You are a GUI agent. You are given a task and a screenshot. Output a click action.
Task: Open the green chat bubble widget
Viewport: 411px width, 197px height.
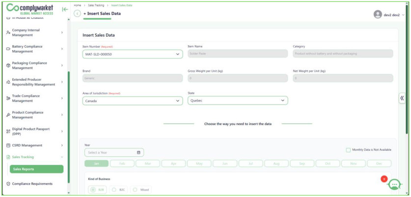pos(394,184)
